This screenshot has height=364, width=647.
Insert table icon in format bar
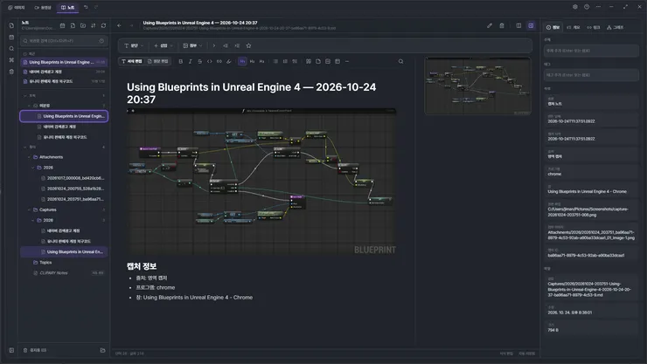pos(337,61)
